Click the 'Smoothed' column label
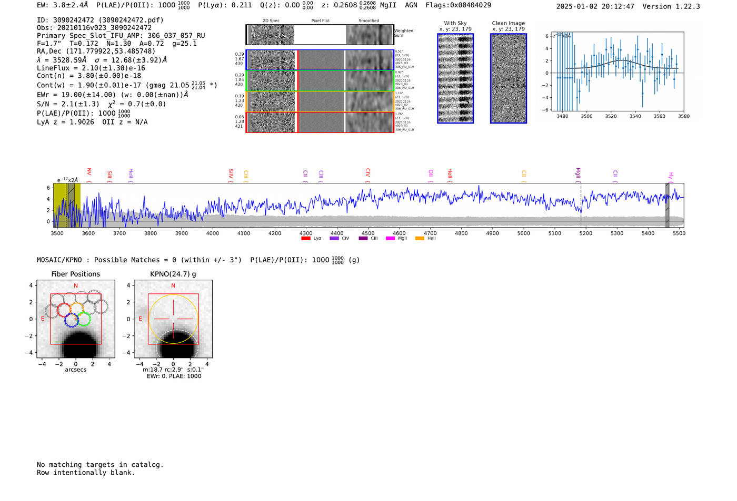This screenshot has height=501, width=737. coord(369,21)
